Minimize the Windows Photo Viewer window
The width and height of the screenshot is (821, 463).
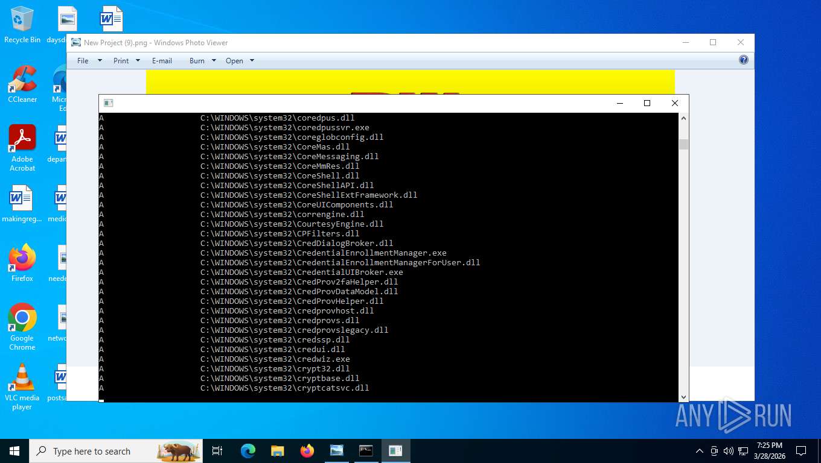click(x=685, y=42)
